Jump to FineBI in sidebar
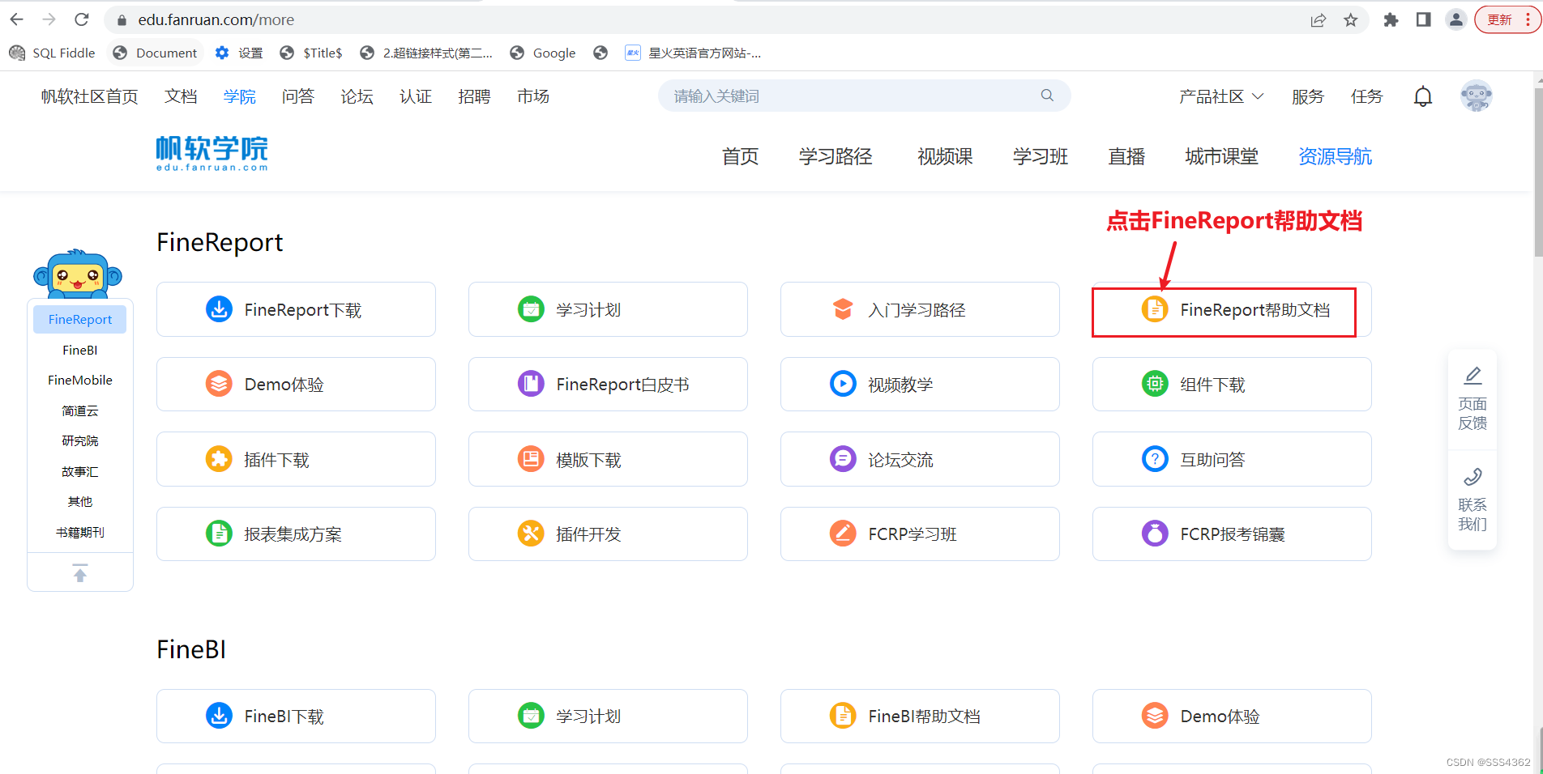The image size is (1543, 774). pos(80,350)
